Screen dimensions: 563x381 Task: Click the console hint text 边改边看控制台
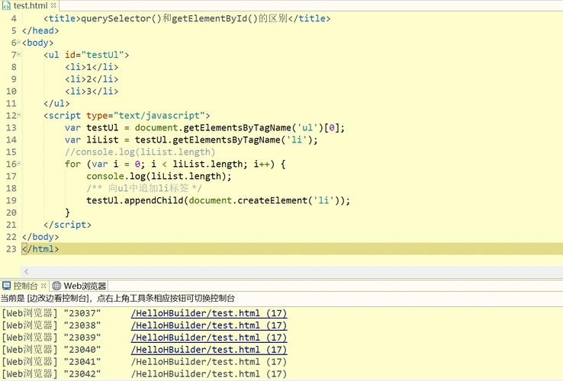click(x=58, y=298)
